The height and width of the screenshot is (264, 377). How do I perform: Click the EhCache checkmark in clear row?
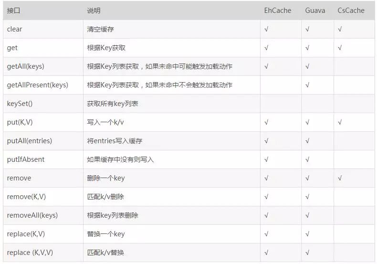(x=266, y=29)
